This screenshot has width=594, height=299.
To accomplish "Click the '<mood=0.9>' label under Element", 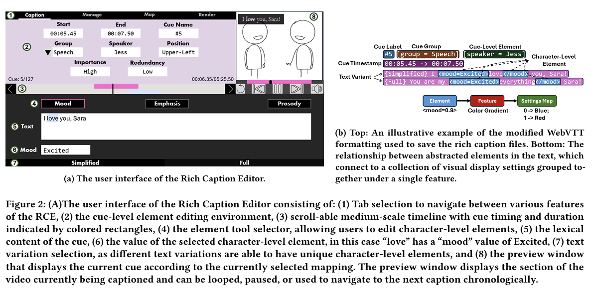I will pos(440,110).
